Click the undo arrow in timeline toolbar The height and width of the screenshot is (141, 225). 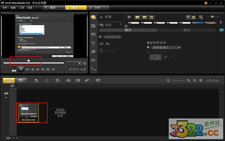coord(36,80)
